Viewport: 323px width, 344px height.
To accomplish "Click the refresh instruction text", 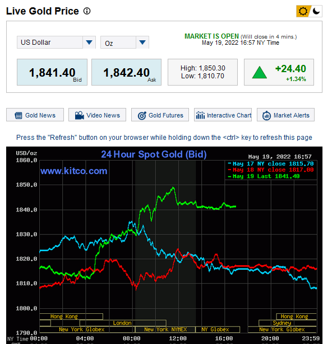I will point(164,138).
